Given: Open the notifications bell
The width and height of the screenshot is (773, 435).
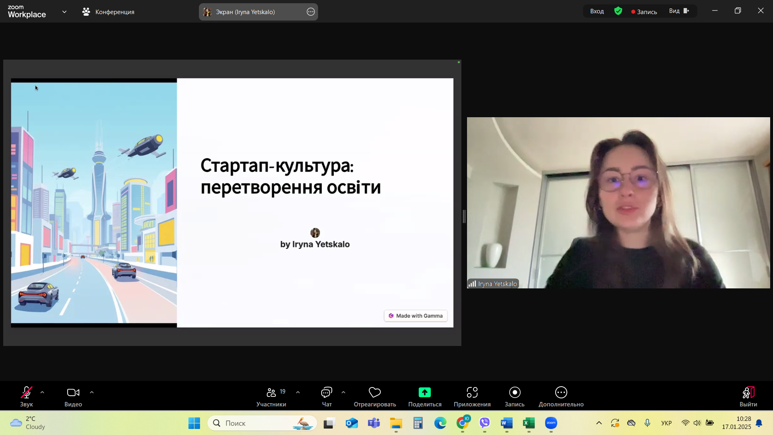Looking at the screenshot, I should coord(759,423).
